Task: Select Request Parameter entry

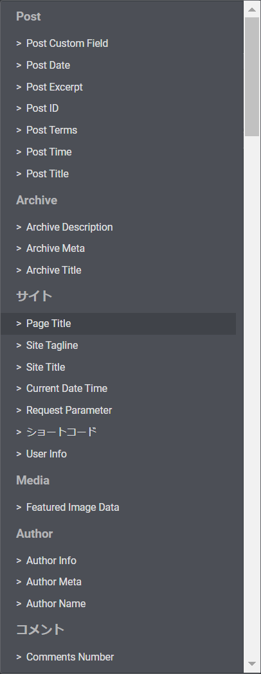Action: point(118,411)
